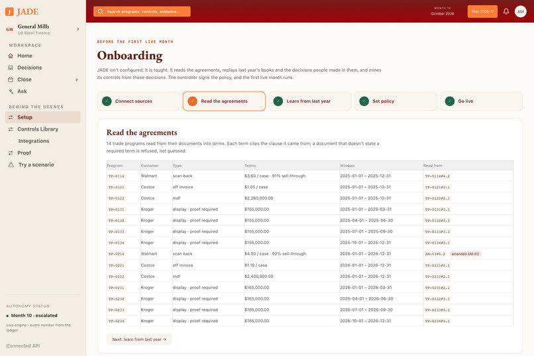Click the Ask sparkle icon
534x356 pixels.
pos(11,91)
